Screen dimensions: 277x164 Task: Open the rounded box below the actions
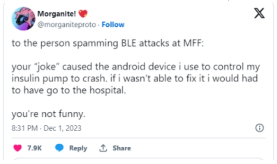[138, 159]
